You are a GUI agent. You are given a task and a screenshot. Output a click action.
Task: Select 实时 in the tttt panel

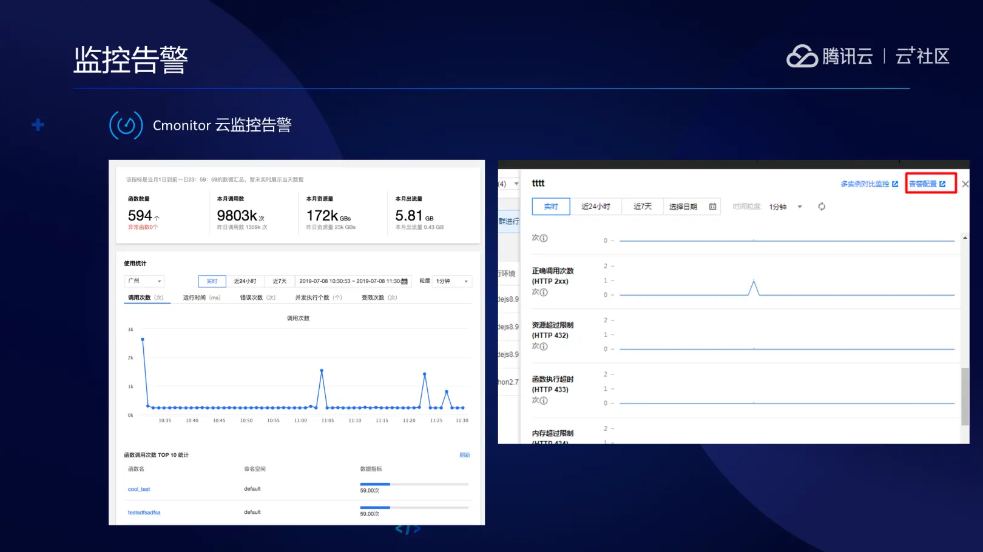pyautogui.click(x=551, y=207)
